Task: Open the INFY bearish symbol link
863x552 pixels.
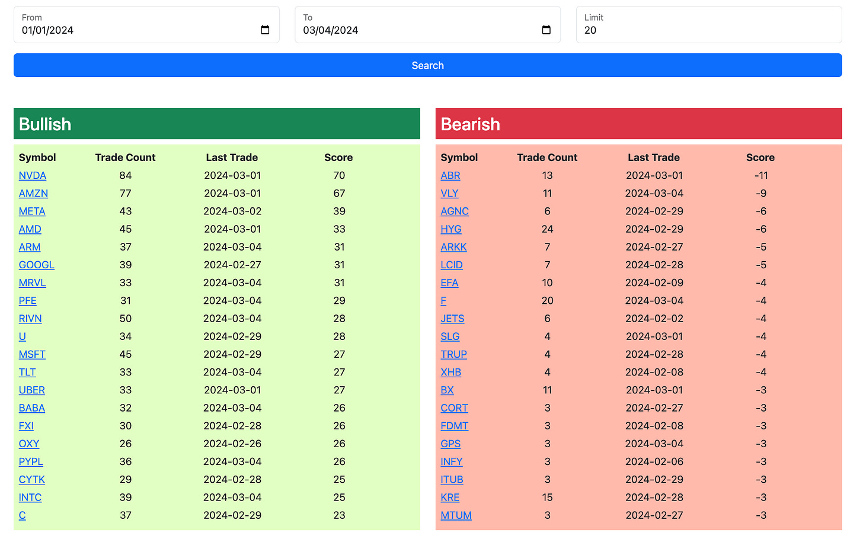Action: pos(452,461)
